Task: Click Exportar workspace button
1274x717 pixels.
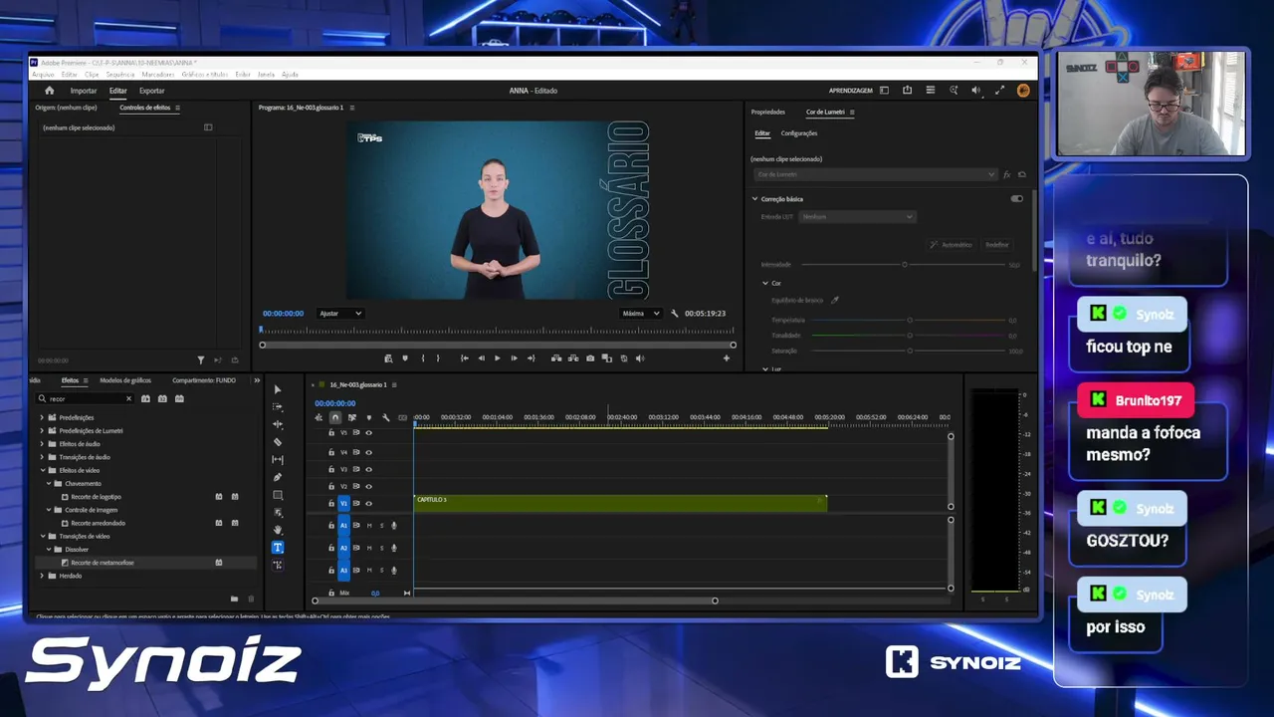Action: click(152, 91)
